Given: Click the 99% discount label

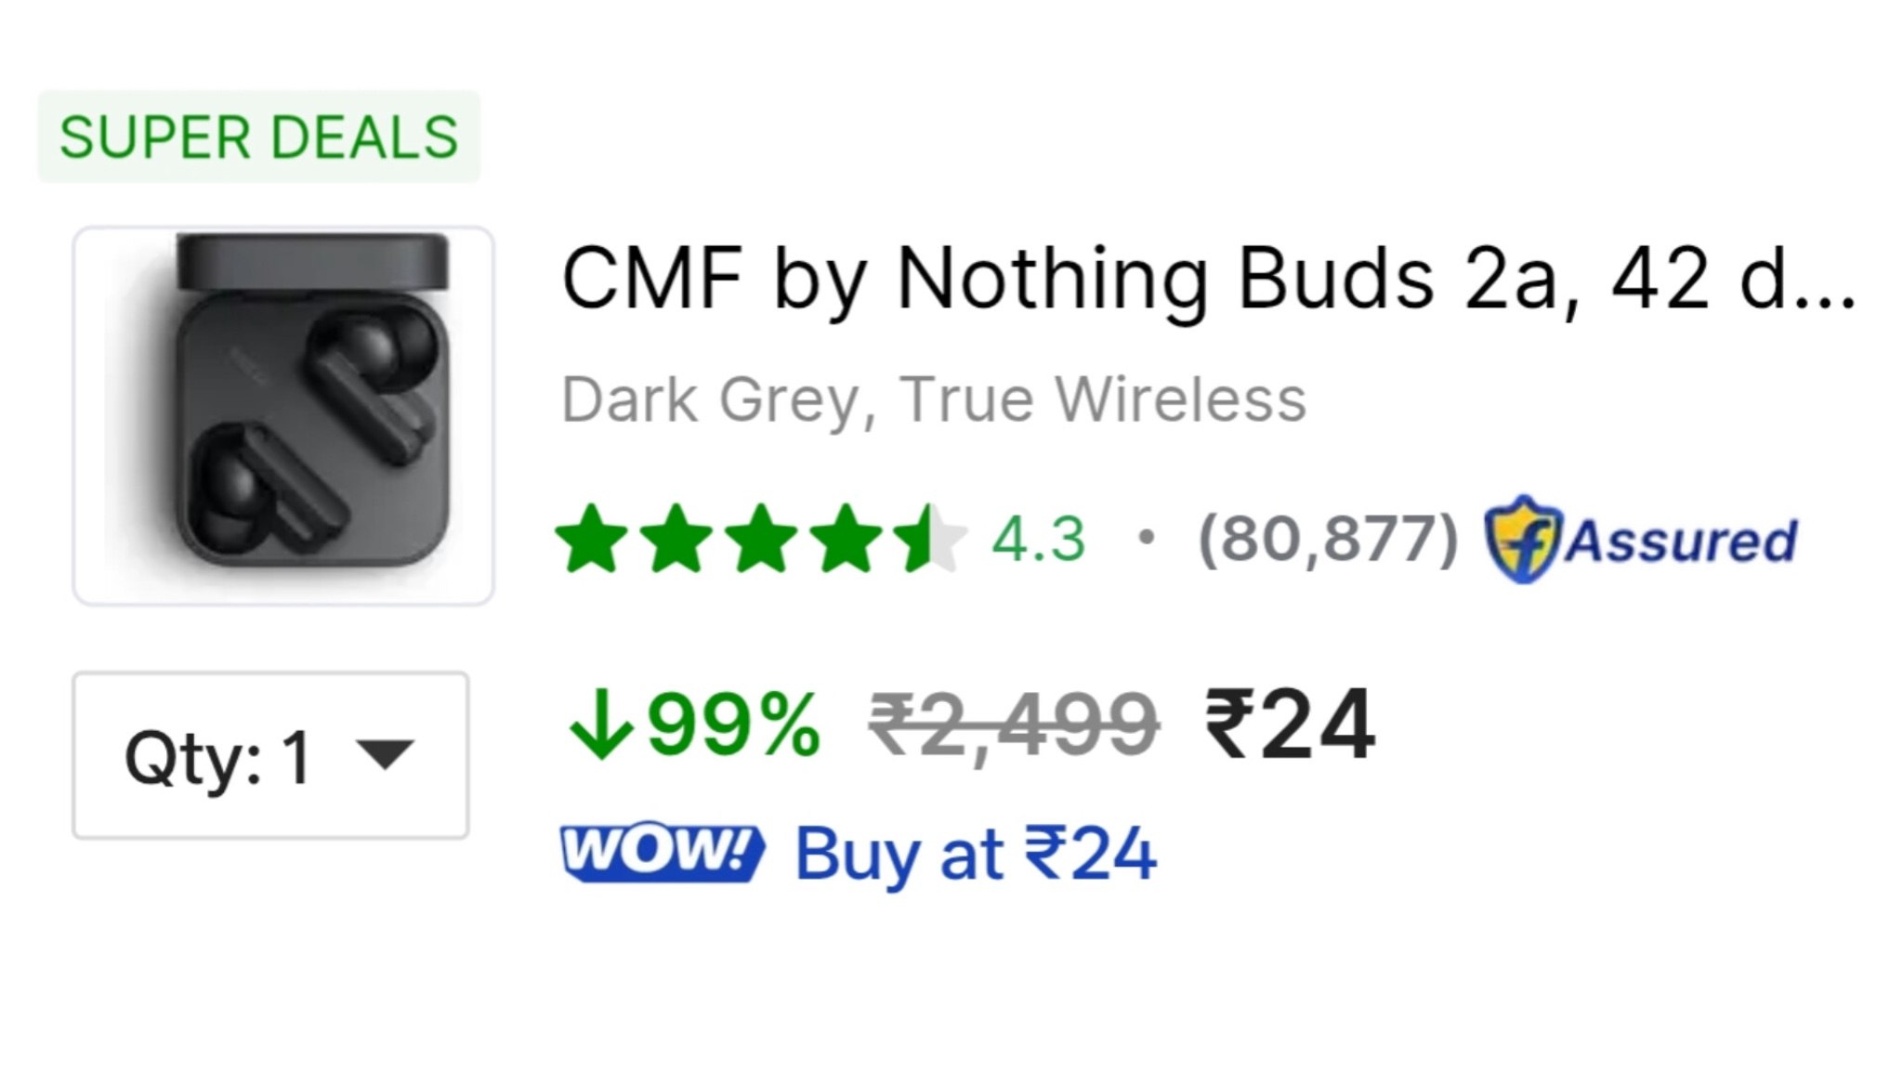Looking at the screenshot, I should tap(734, 724).
